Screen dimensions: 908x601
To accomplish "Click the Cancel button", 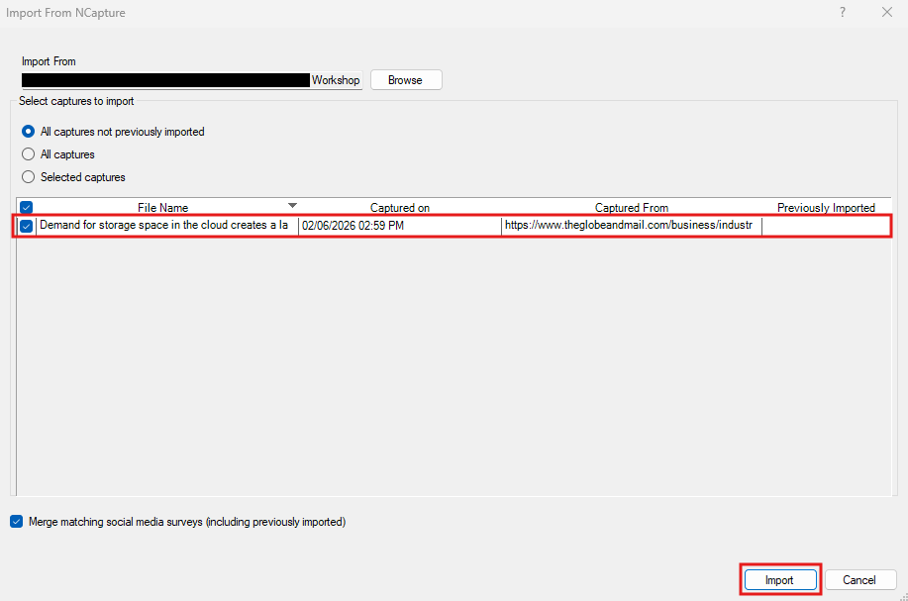I will click(859, 579).
